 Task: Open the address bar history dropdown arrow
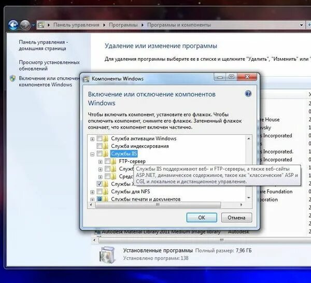point(301,25)
